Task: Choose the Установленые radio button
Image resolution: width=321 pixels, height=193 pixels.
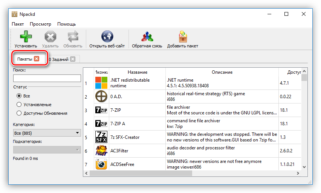Action: (19, 105)
